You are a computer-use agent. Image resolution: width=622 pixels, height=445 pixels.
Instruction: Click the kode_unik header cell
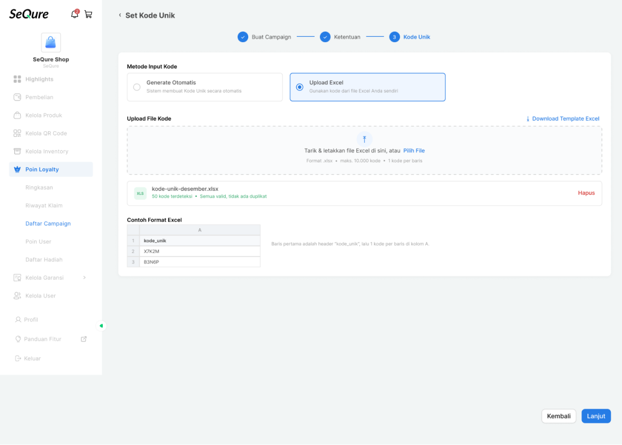click(x=200, y=241)
